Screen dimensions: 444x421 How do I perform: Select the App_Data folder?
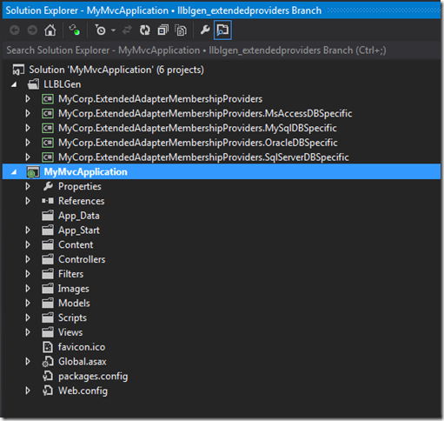(79, 216)
